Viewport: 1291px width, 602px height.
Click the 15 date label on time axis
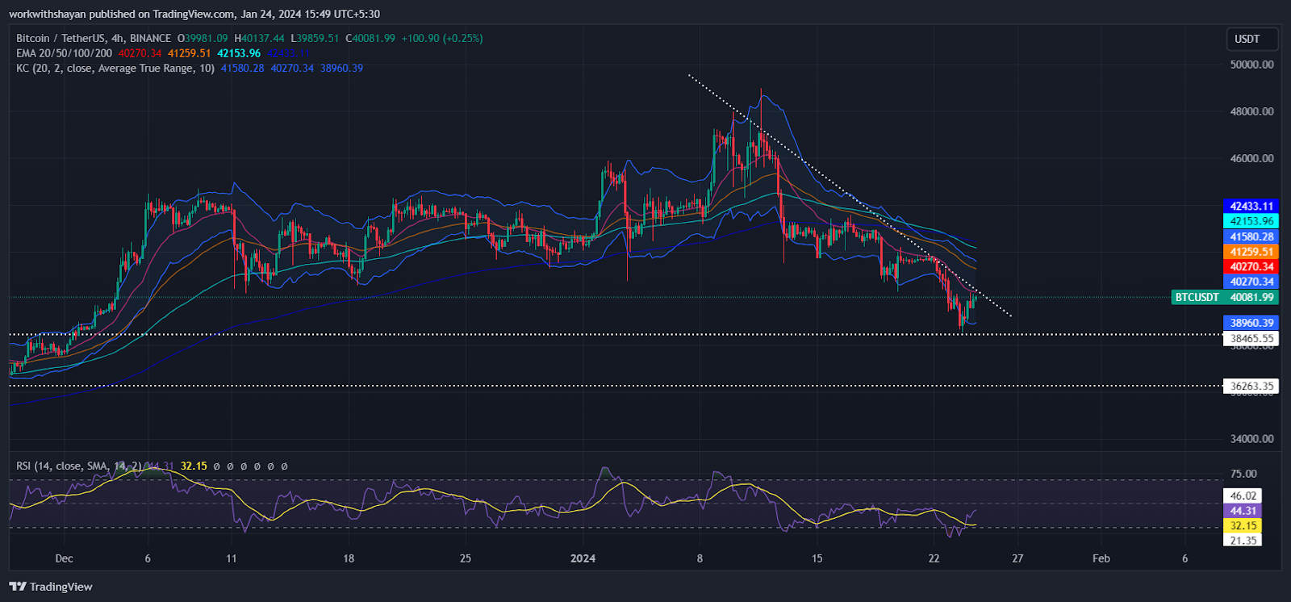817,558
